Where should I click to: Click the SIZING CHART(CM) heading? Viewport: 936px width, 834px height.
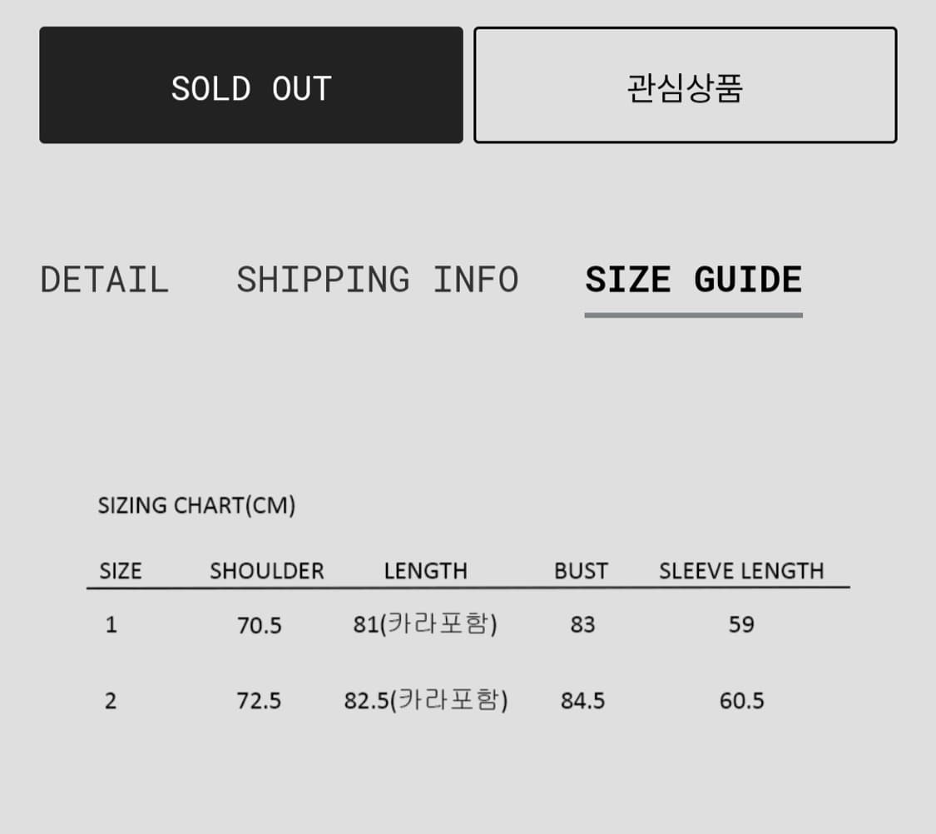(x=196, y=506)
